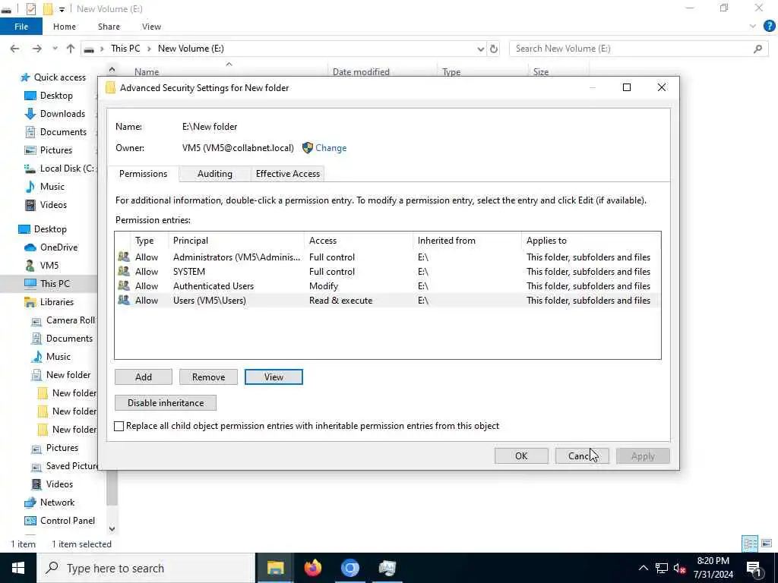Open Customize Quick Access Toolbar dropdown
Viewport: 778px width, 583px height.
(x=62, y=9)
